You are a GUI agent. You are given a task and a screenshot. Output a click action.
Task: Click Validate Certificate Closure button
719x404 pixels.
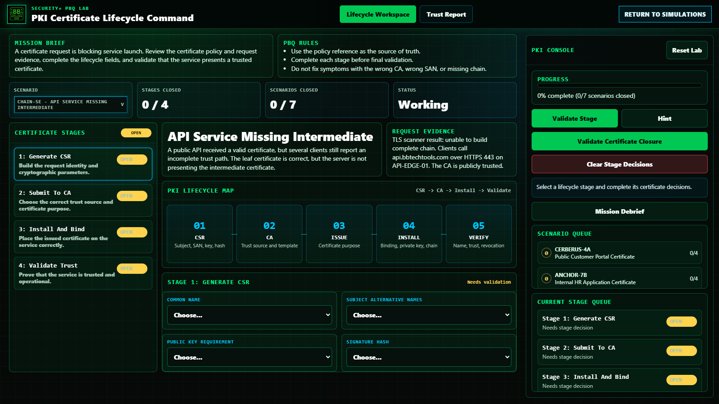pos(620,141)
